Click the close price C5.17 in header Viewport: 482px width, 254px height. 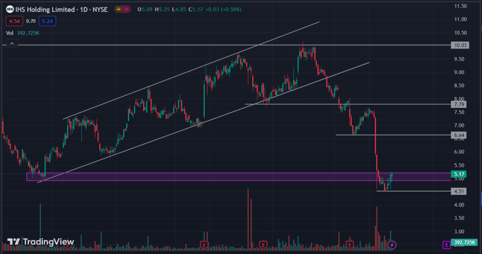coord(195,9)
